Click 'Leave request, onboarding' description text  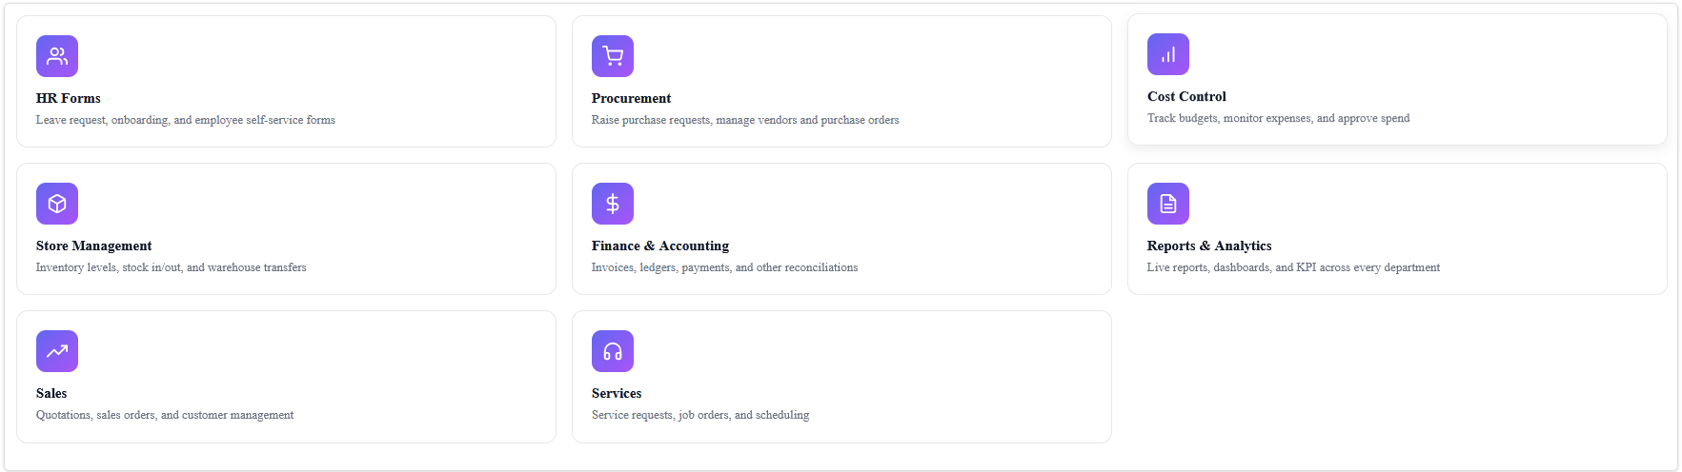pyautogui.click(x=186, y=120)
